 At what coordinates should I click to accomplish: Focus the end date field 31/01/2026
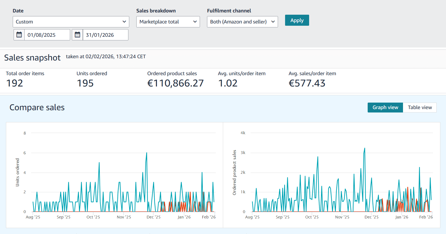[105, 35]
